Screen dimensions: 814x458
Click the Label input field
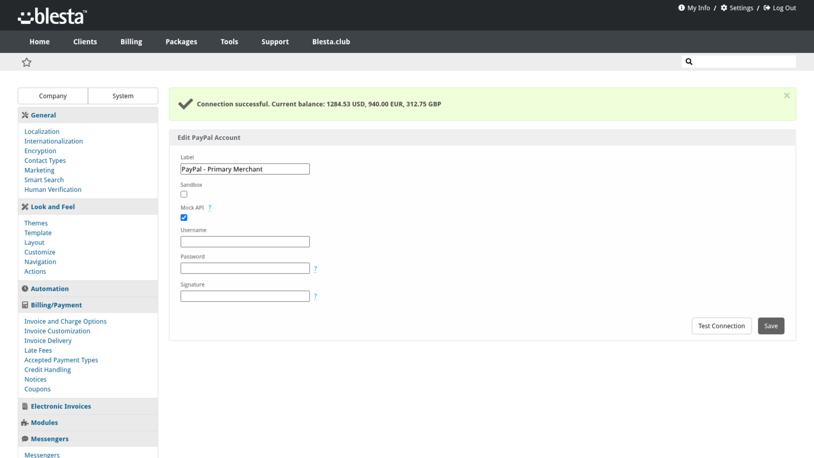(x=245, y=169)
